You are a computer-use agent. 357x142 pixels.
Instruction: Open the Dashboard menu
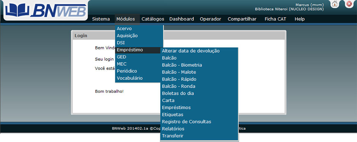(182, 19)
